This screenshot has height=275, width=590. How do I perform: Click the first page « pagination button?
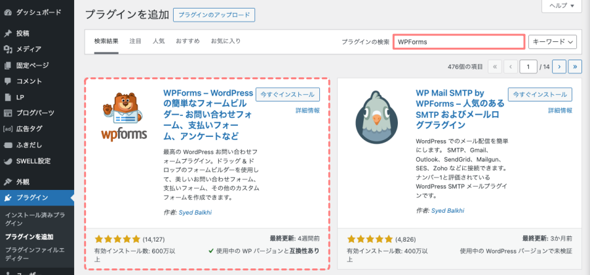tap(494, 67)
